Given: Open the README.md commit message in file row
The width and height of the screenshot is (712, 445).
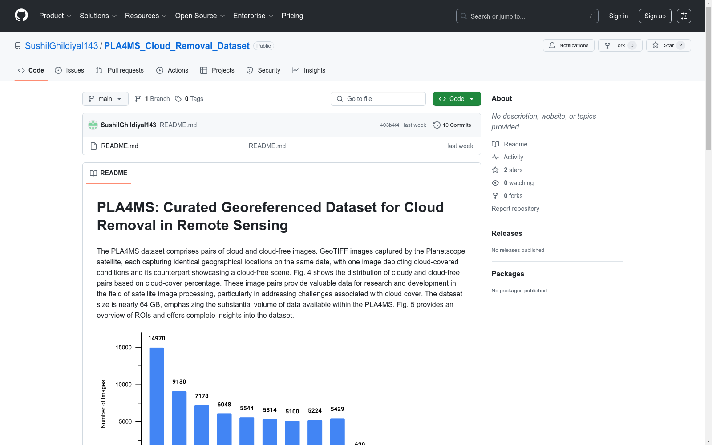Looking at the screenshot, I should click(267, 146).
